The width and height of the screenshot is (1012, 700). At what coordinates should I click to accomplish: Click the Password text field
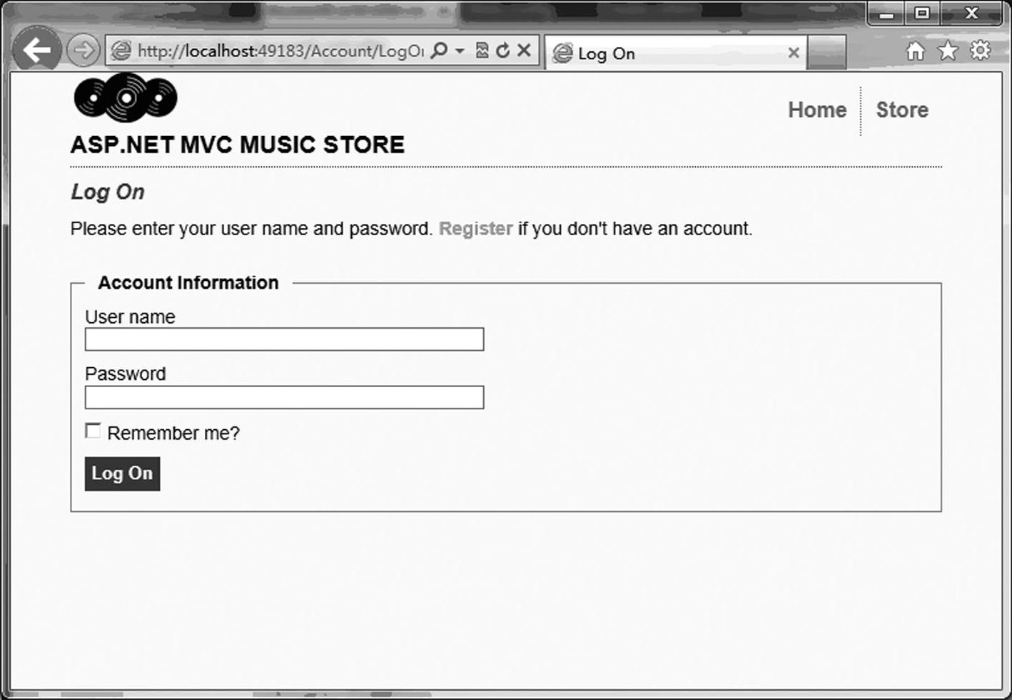[284, 397]
